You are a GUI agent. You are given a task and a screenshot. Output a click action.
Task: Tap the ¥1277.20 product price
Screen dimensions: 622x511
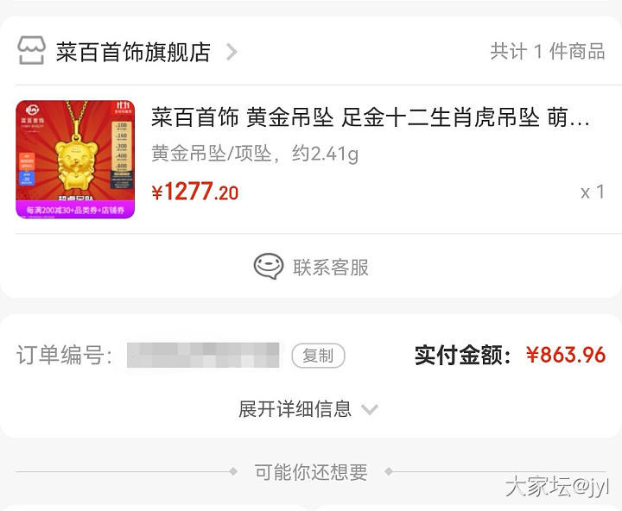click(195, 192)
